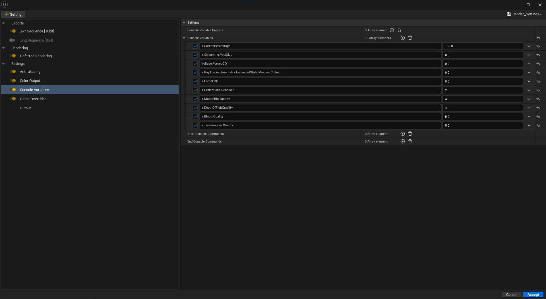This screenshot has width=546, height=299.
Task: Edit the r.BloomQuality value field
Action: pos(482,116)
